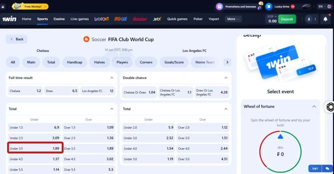
Task: Pick Chelsea to win at 1.2
Action: pos(25,91)
